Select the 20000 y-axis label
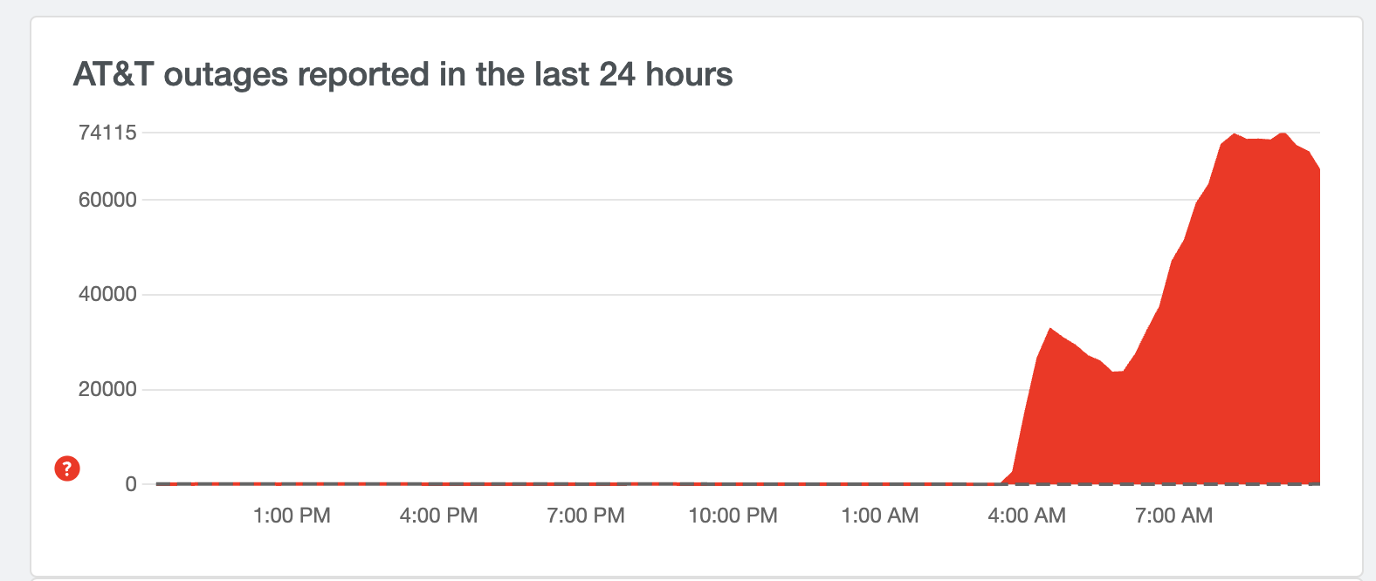Image resolution: width=1376 pixels, height=581 pixels. [107, 390]
